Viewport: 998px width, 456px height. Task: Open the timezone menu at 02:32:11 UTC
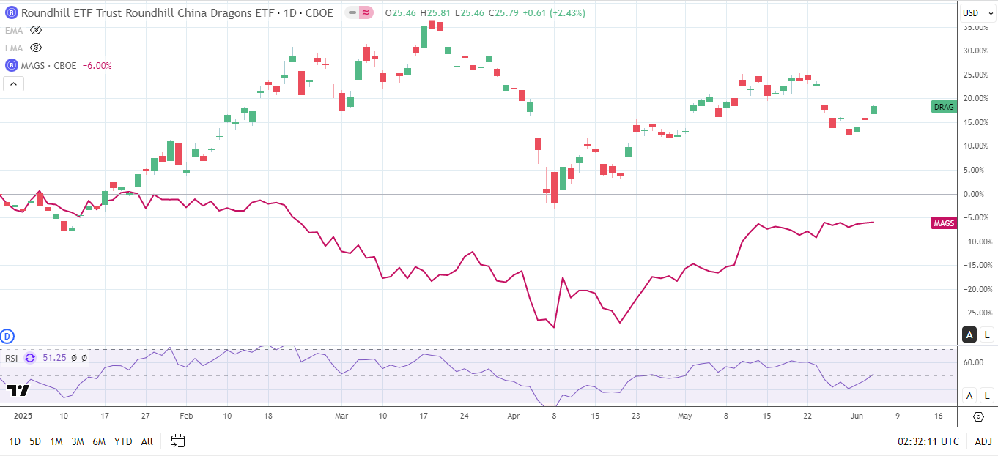coord(928,441)
